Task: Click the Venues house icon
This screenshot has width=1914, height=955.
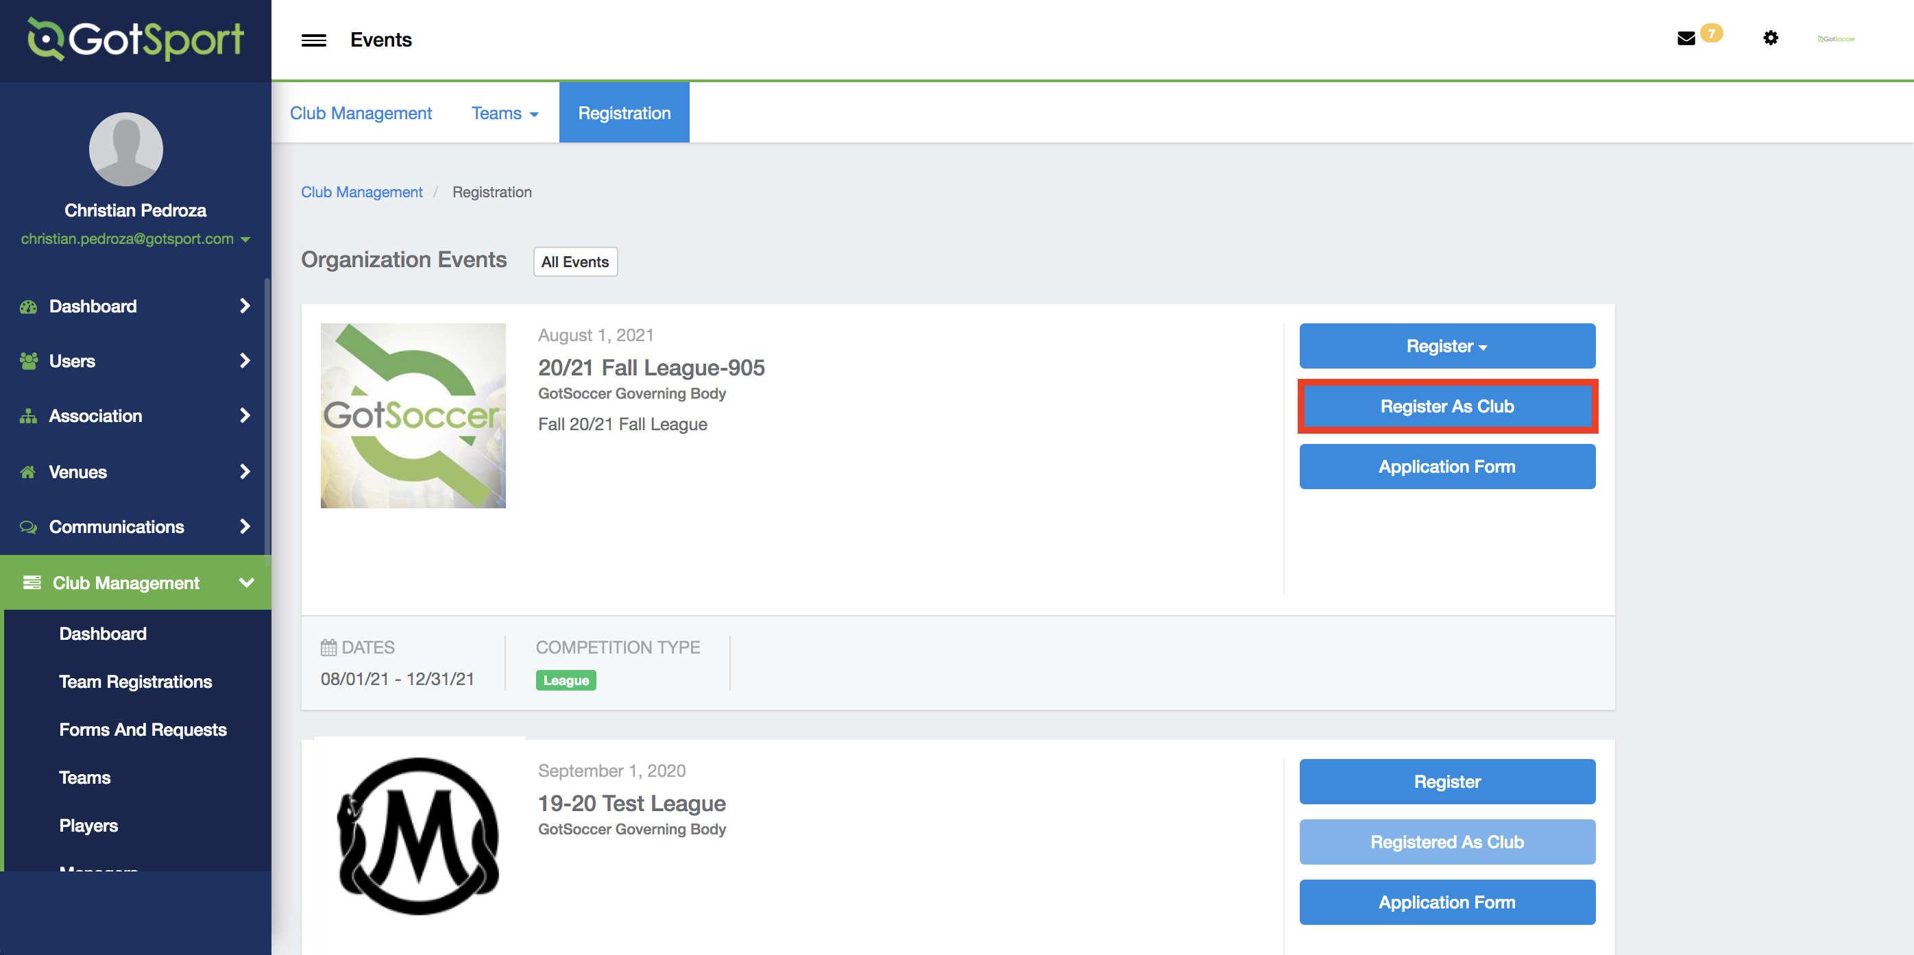Action: click(28, 471)
